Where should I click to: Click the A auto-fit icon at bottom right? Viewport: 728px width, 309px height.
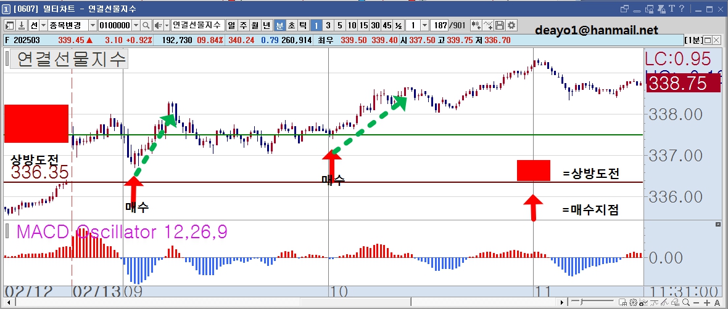coord(718,302)
